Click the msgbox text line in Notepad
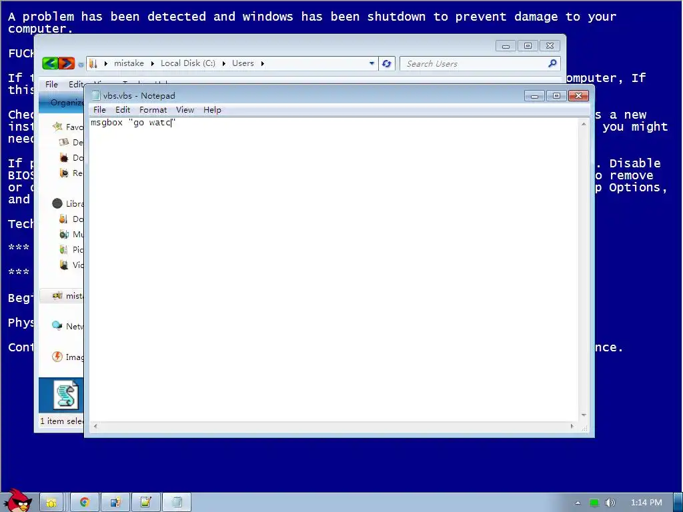Image resolution: width=683 pixels, height=512 pixels. coord(133,123)
